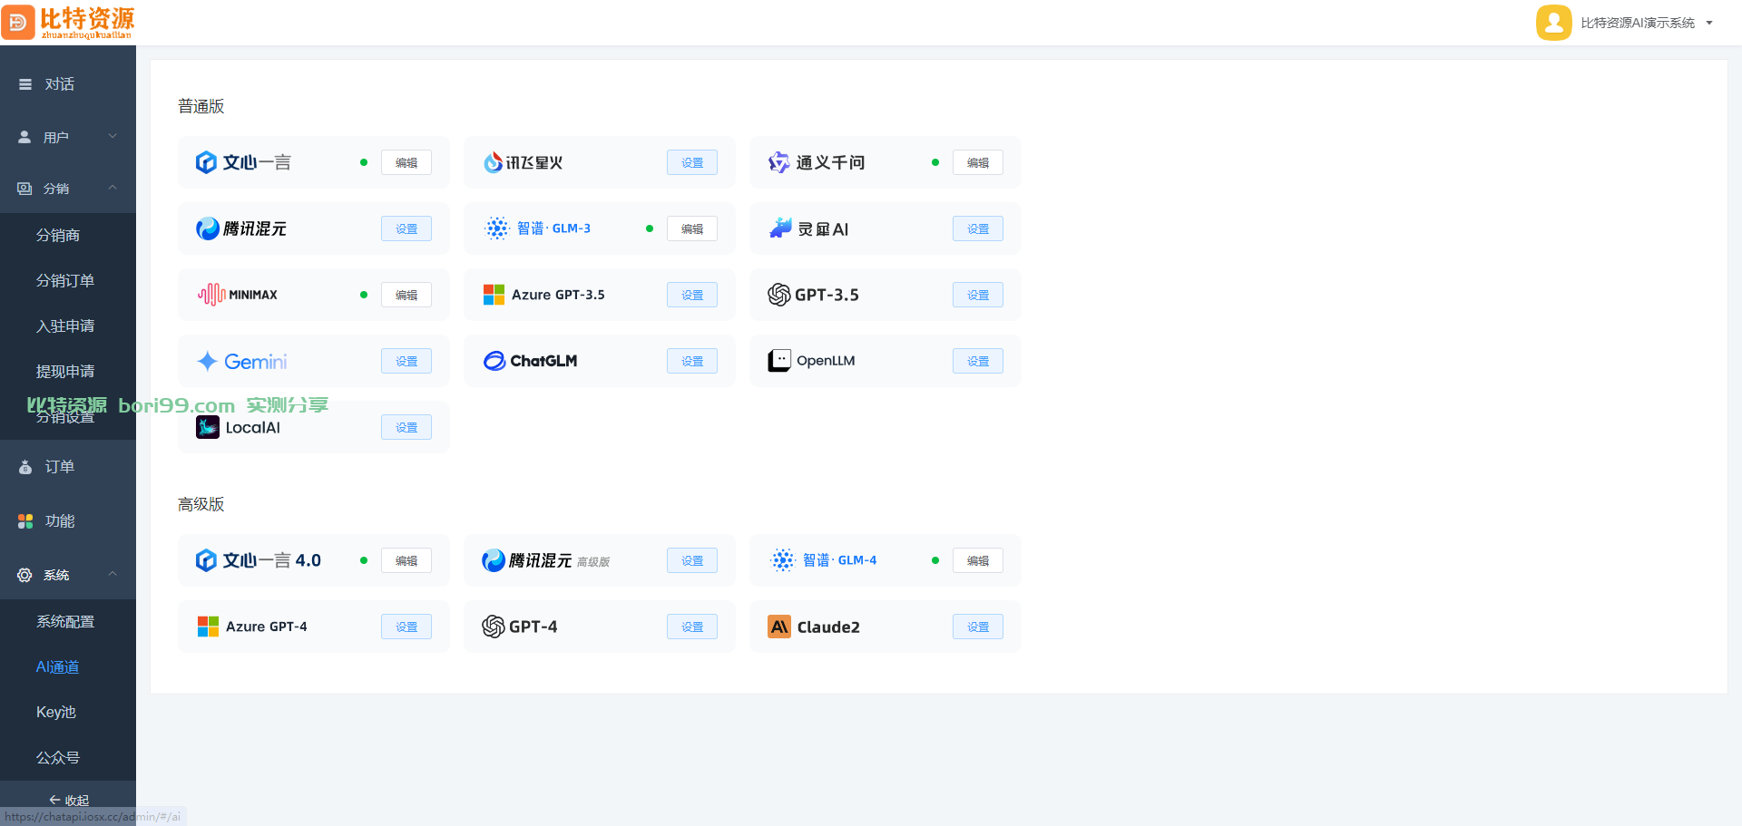Open 系统配置 submenu
The height and width of the screenshot is (826, 1742).
(68, 622)
